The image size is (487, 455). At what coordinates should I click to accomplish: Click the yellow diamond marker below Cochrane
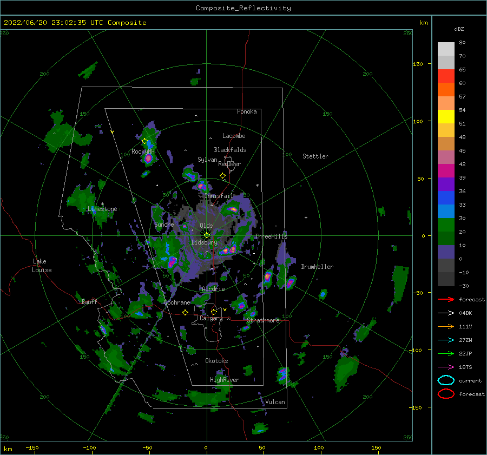click(185, 312)
